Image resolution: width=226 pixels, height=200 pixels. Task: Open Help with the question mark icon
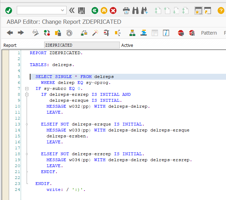(221, 10)
